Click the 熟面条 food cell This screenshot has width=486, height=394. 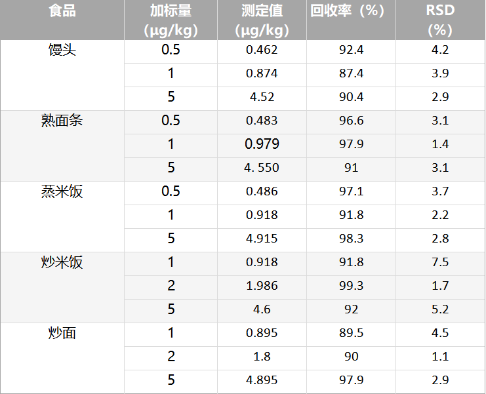tap(62, 121)
